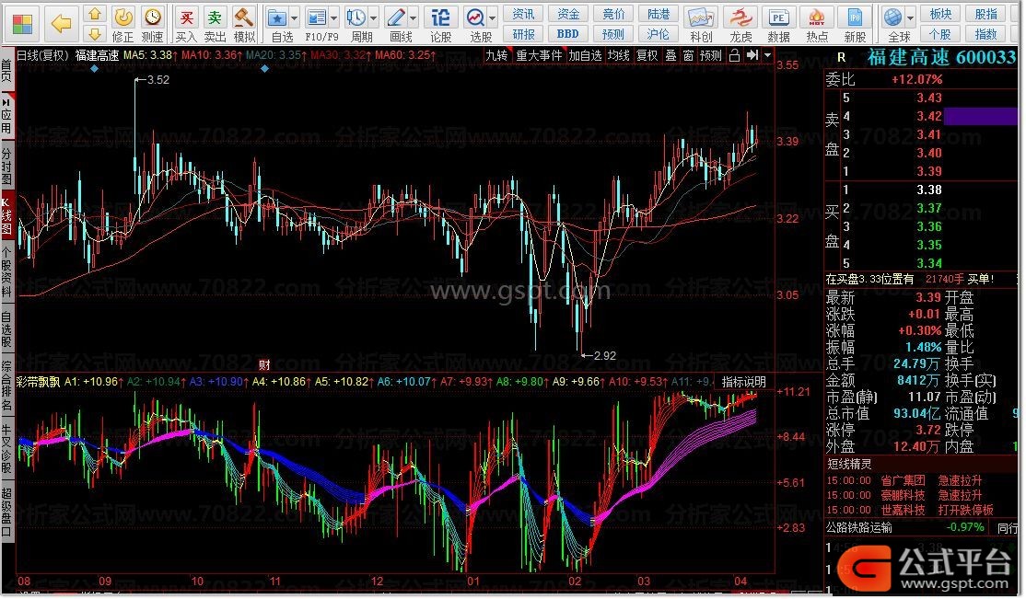1026x599 pixels.
Task: Expand the 画线 dropdown arrow
Action: 413,18
